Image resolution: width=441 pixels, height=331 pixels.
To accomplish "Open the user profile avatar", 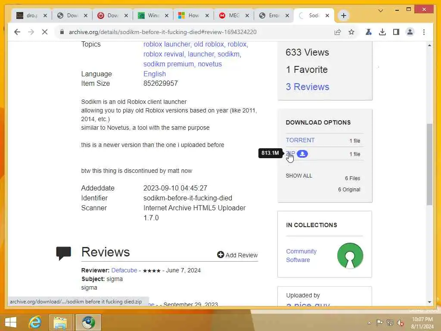I will [x=410, y=32].
